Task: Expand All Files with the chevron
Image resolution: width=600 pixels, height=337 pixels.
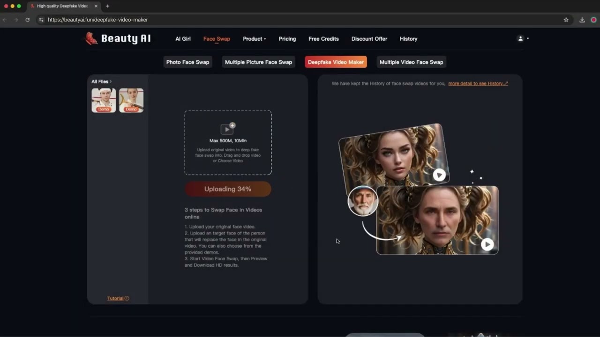Action: [x=111, y=81]
